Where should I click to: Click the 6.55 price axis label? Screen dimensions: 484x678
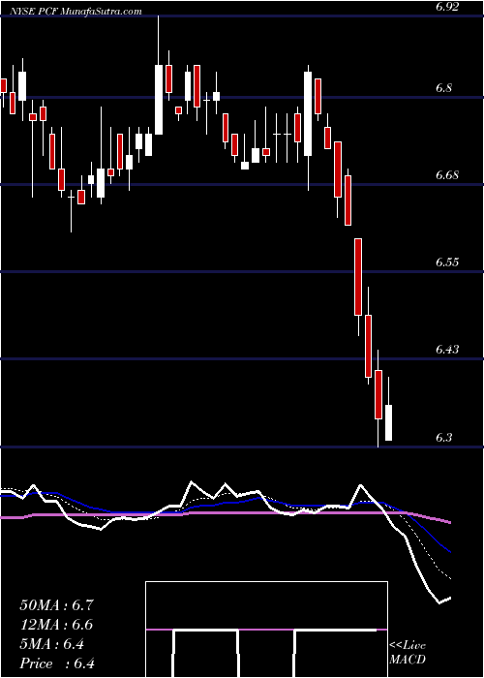pos(447,262)
